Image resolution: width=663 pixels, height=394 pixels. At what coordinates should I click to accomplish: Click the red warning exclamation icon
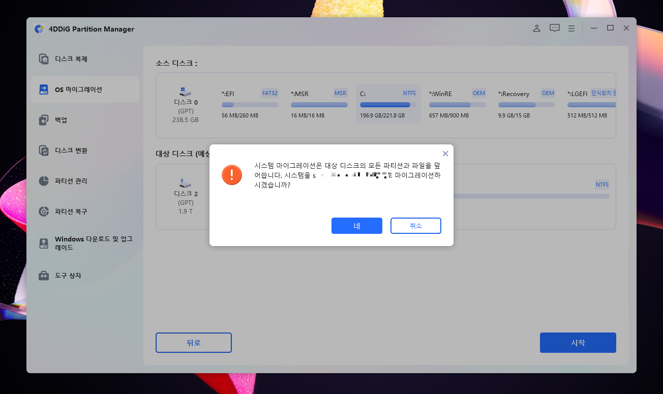232,175
